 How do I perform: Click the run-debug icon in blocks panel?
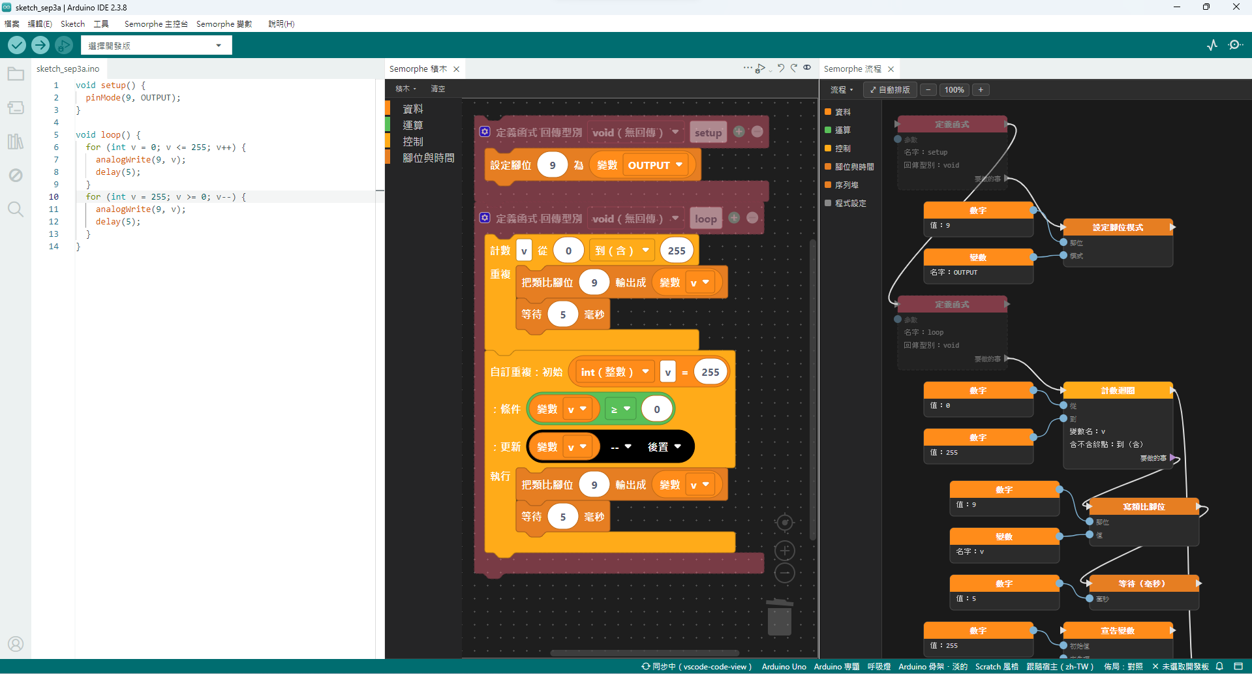760,69
